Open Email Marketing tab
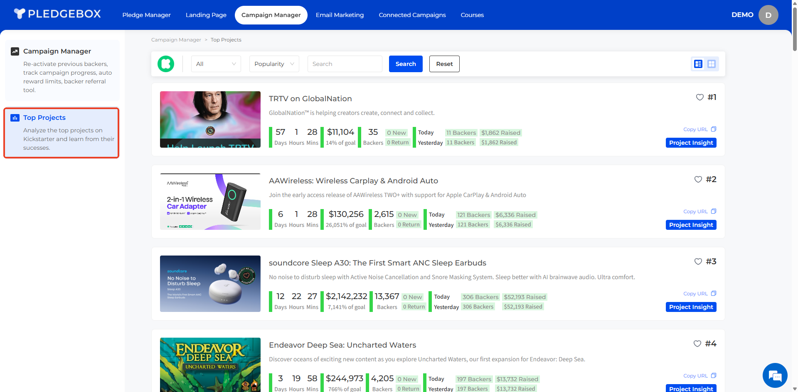 [x=340, y=15]
